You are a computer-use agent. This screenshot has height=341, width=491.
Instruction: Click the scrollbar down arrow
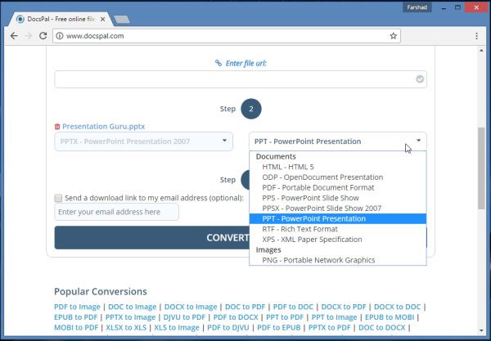coord(481,330)
